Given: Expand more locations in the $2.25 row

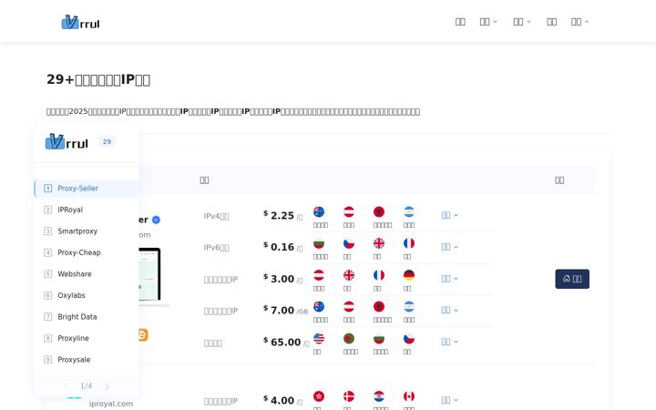Looking at the screenshot, I should point(450,215).
